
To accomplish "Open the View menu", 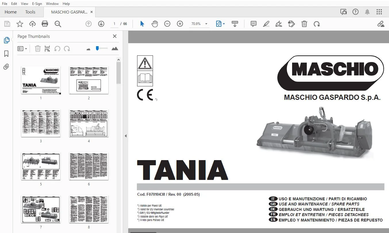I will (24, 4).
